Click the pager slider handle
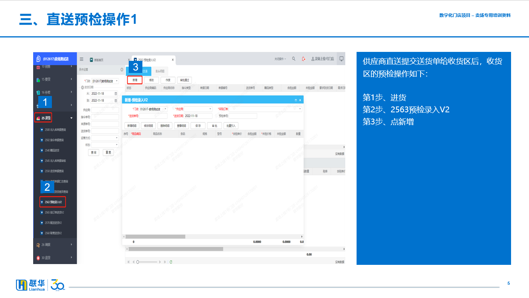The height and width of the screenshot is (298, 529). (137, 262)
